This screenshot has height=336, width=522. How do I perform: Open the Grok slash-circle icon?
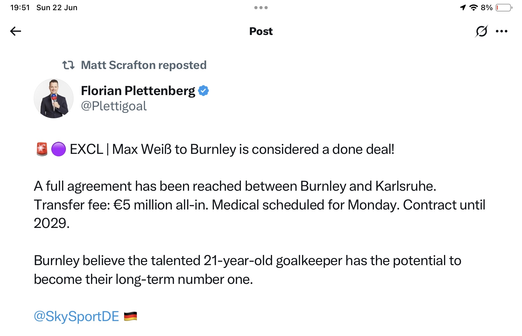coord(481,31)
